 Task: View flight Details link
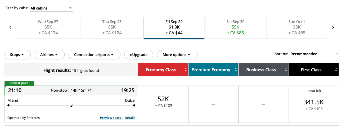130,118
